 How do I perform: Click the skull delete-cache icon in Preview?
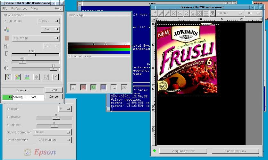point(212,13)
